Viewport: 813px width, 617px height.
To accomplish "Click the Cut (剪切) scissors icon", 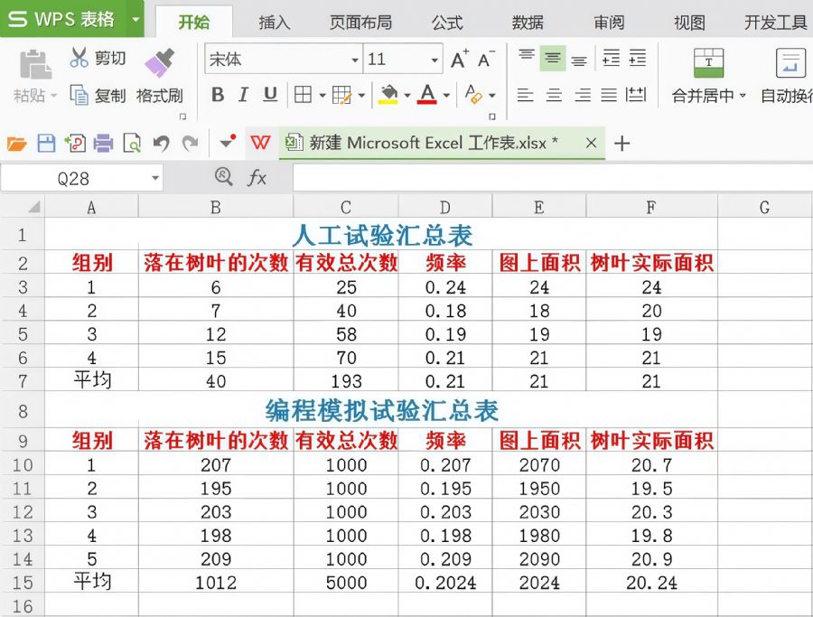I will tap(79, 59).
